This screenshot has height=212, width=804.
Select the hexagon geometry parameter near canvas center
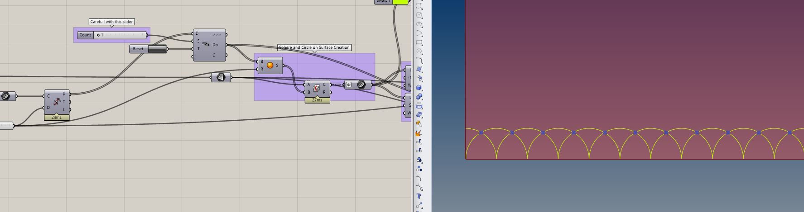pyautogui.click(x=221, y=78)
